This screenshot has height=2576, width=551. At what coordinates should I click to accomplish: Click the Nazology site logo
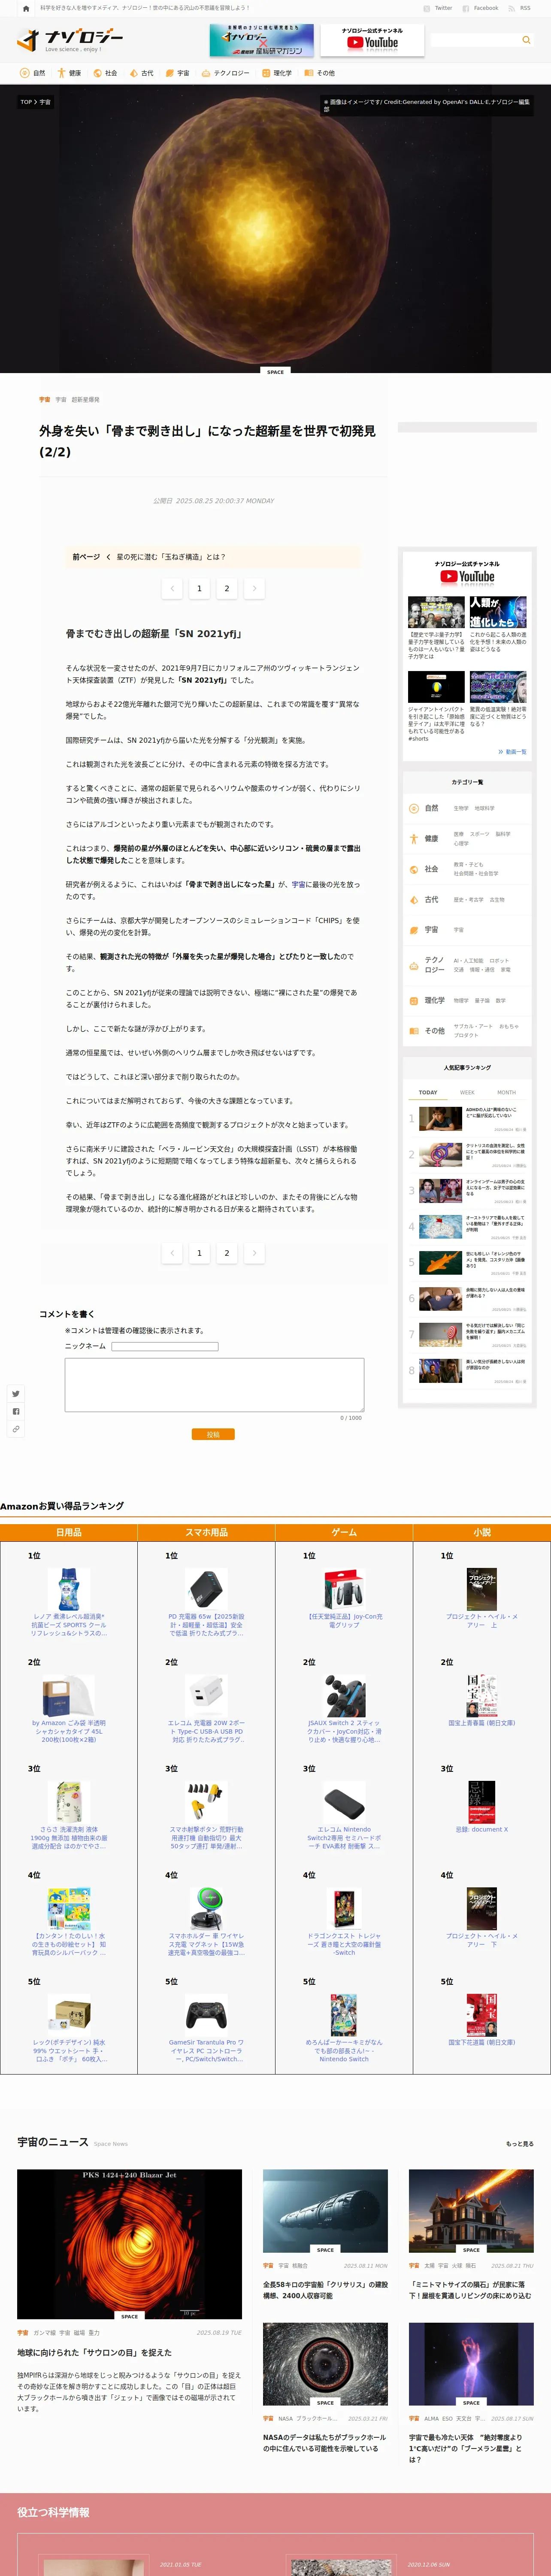pyautogui.click(x=70, y=40)
